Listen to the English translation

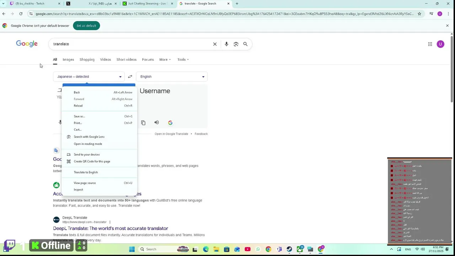point(156,122)
